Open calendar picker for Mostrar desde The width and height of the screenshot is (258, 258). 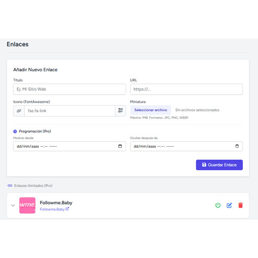coord(120,146)
